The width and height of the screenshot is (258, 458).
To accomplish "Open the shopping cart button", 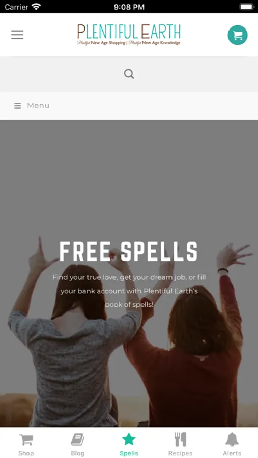I will coord(238,35).
